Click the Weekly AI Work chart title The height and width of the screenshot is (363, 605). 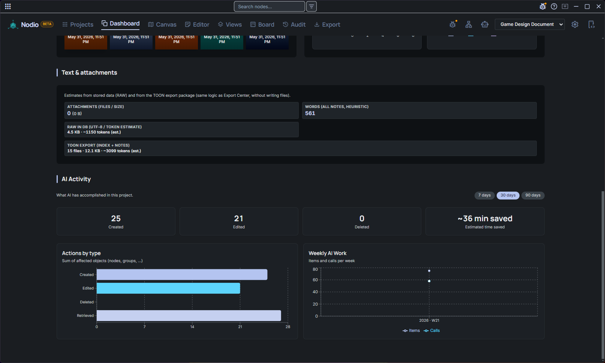[328, 253]
